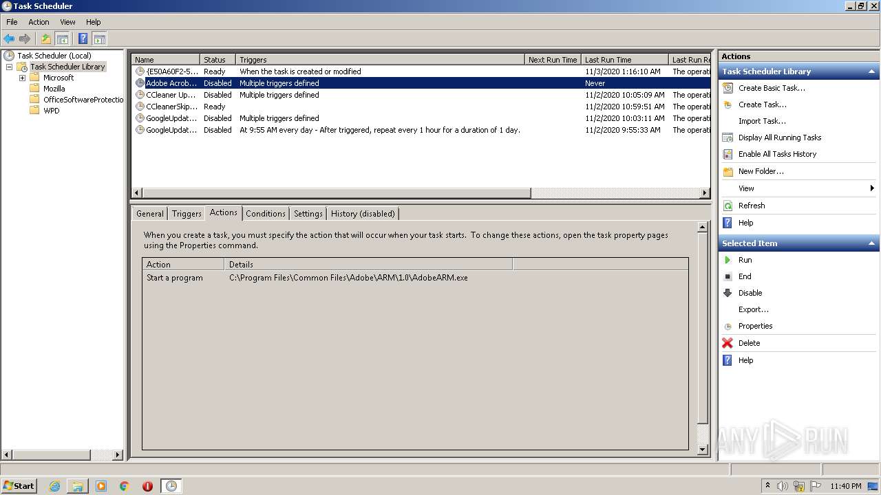Sort by Status column header

[x=217, y=60]
